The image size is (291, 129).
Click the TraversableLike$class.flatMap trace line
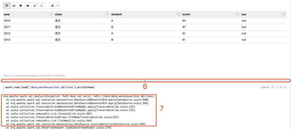click(62, 117)
